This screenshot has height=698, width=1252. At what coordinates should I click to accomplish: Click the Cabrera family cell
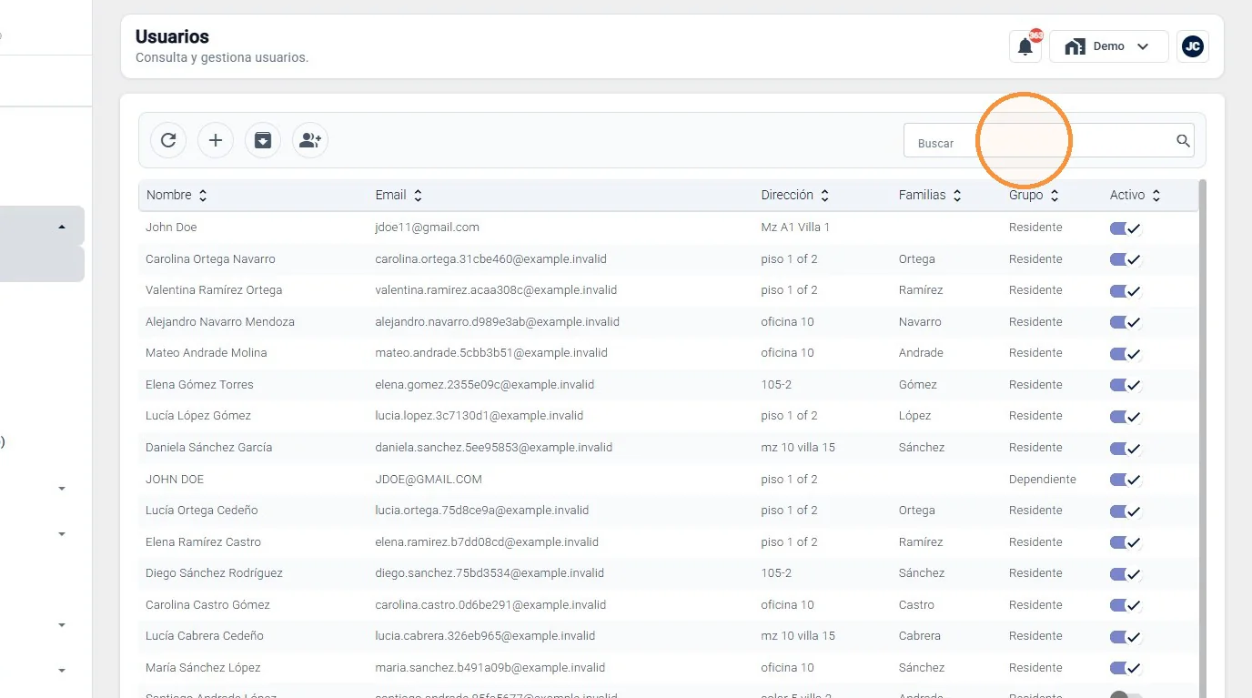(x=921, y=636)
